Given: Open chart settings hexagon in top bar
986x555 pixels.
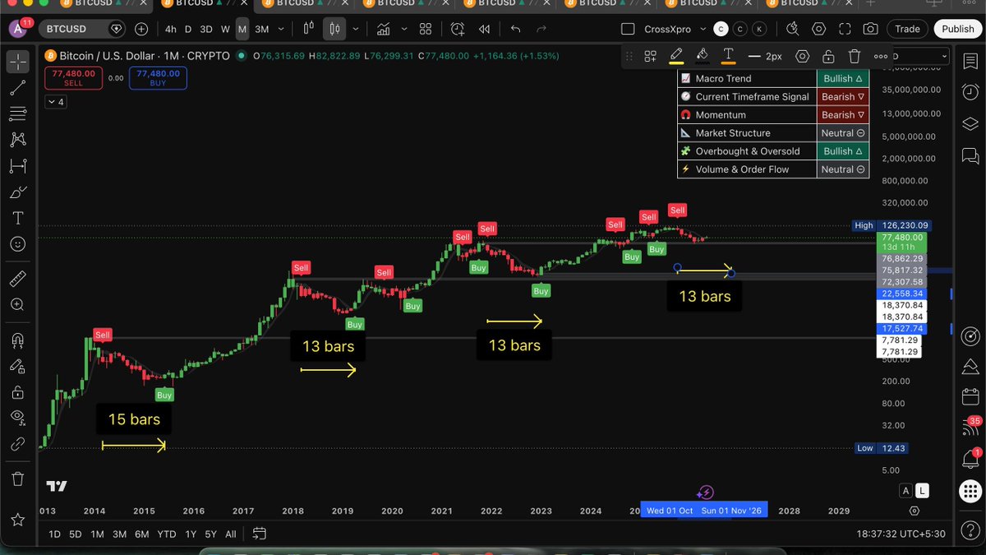Looking at the screenshot, I should 818,29.
